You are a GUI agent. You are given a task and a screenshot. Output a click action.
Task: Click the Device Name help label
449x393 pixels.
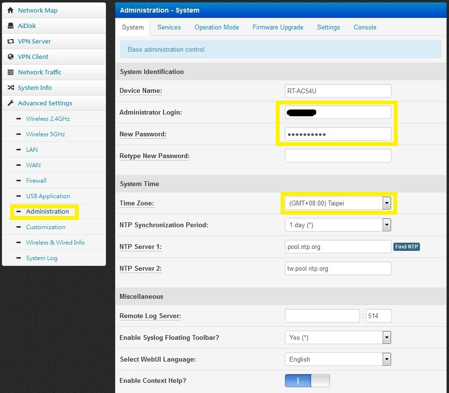click(x=141, y=91)
